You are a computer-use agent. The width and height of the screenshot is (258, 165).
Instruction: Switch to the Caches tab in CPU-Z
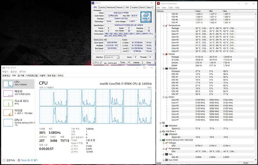click(x=102, y=7)
